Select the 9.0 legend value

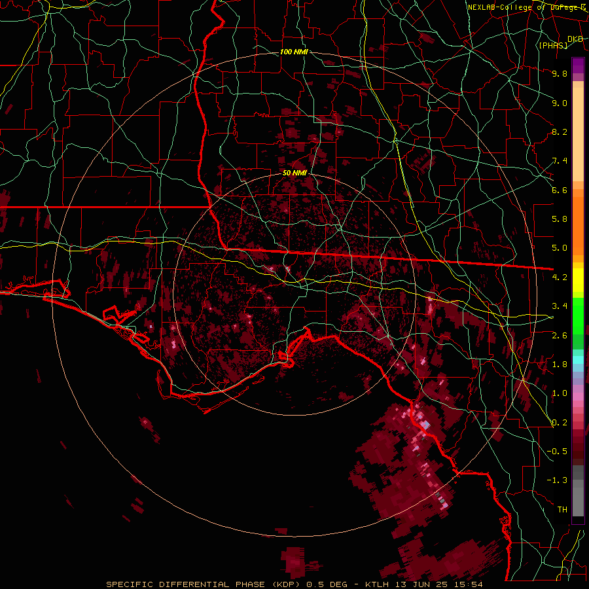click(x=560, y=103)
